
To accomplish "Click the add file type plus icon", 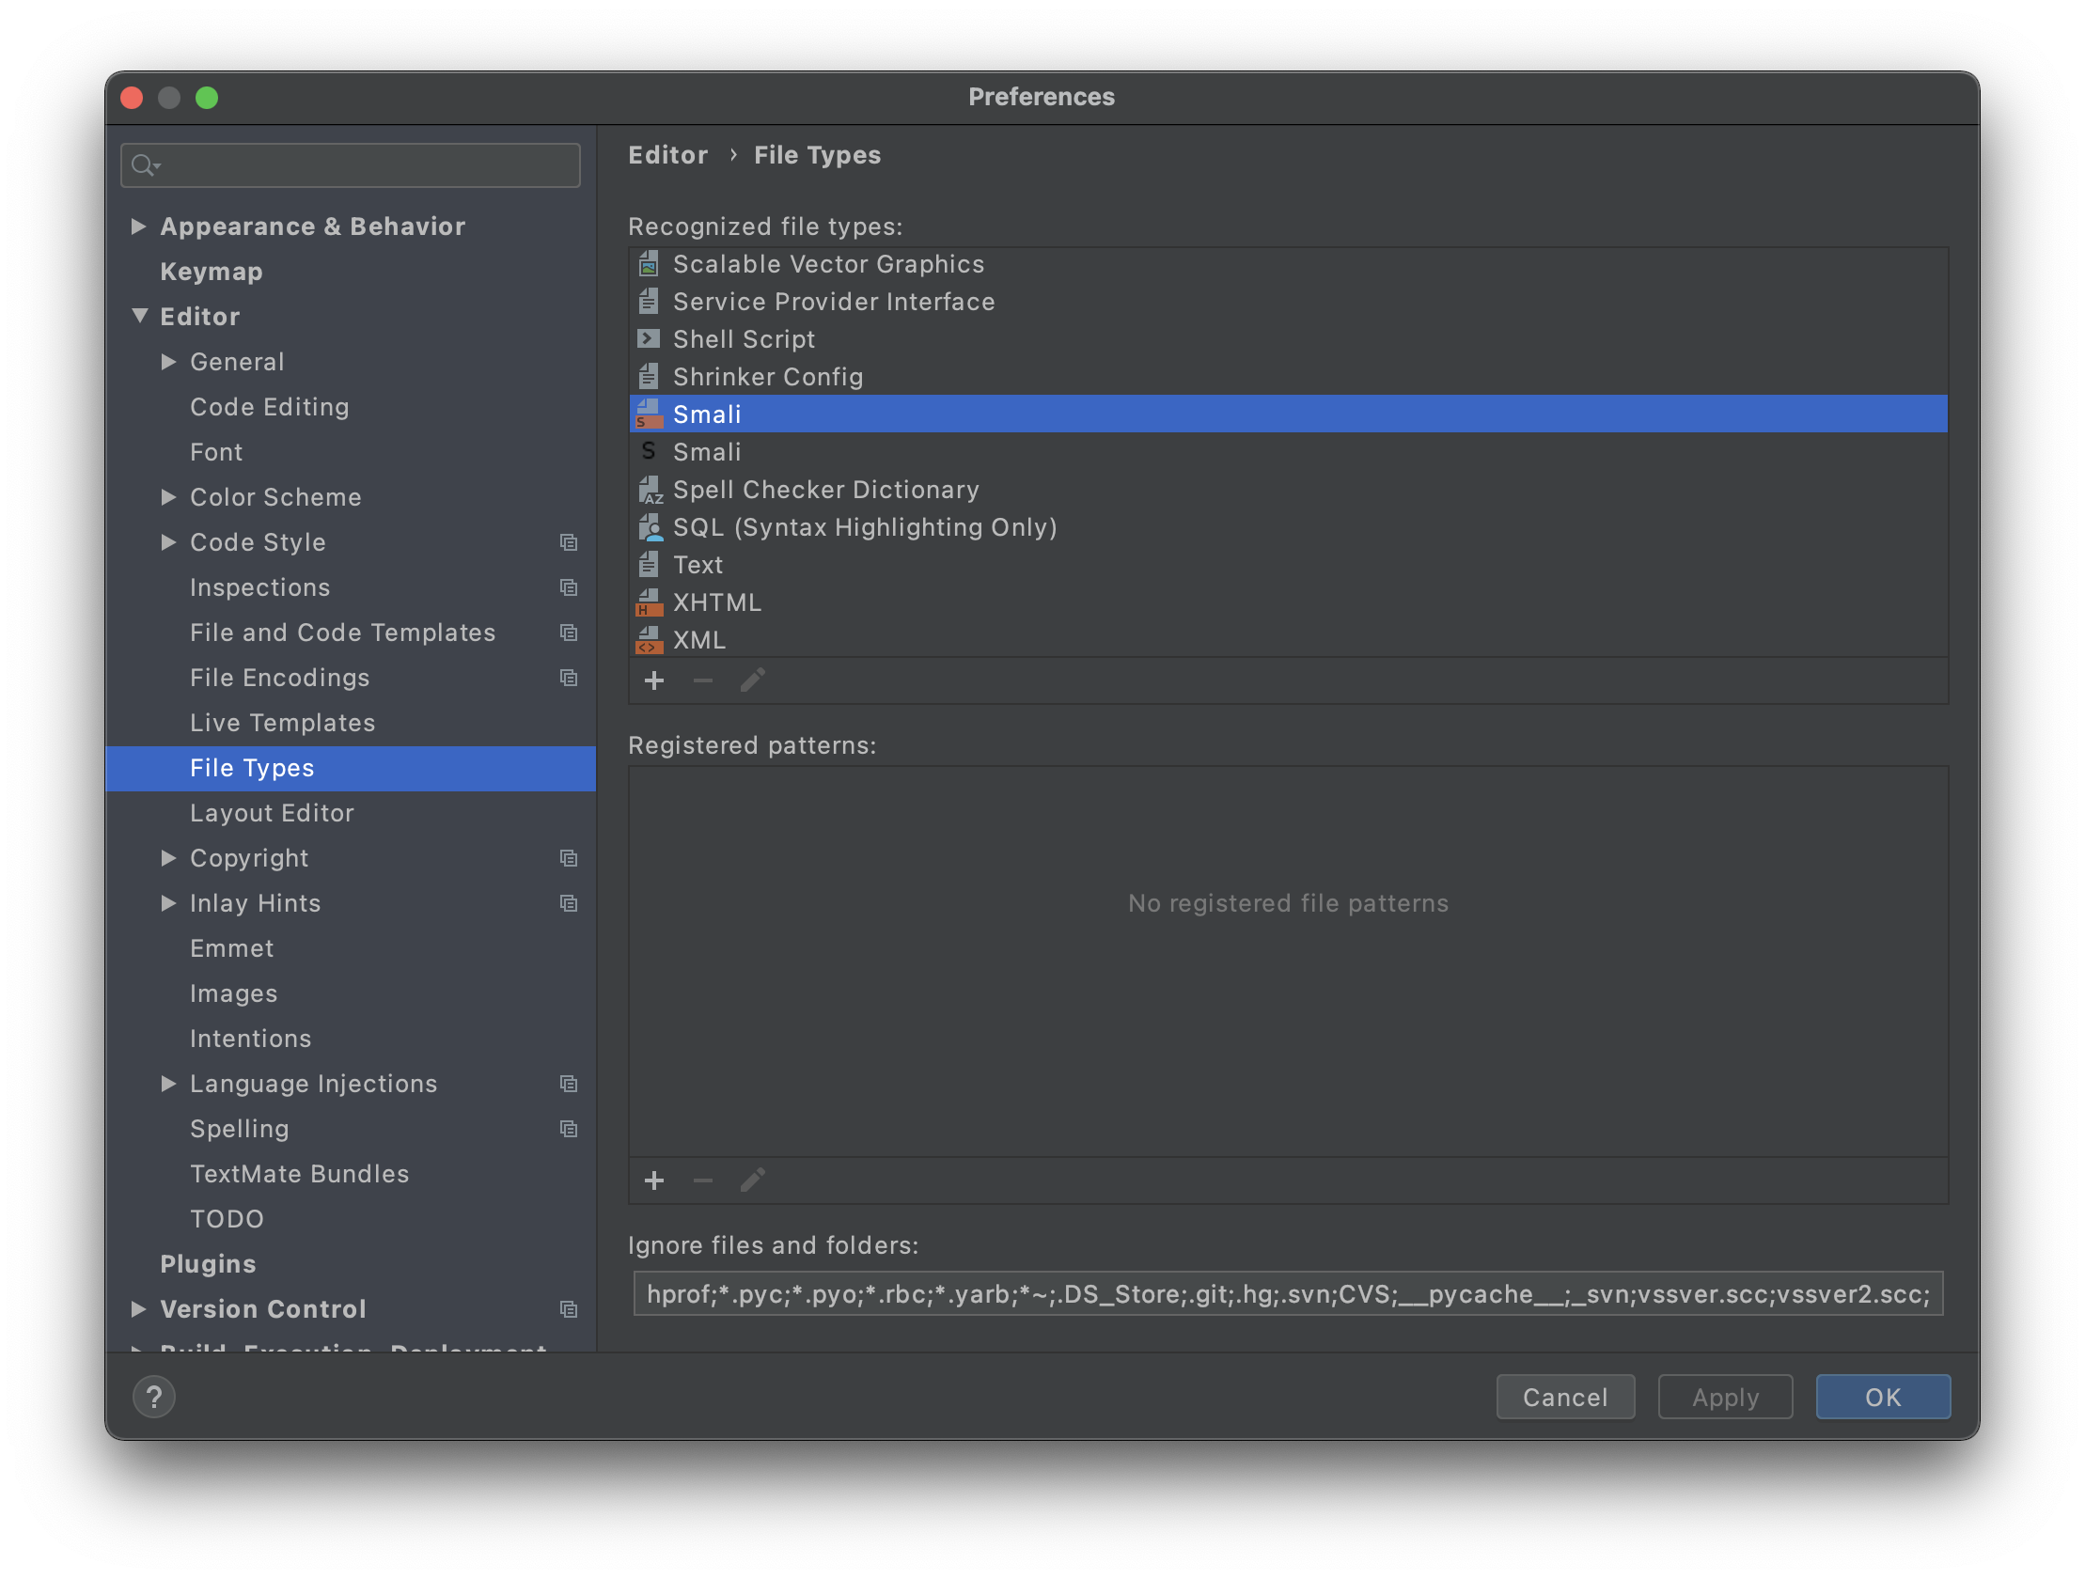I will coord(653,680).
